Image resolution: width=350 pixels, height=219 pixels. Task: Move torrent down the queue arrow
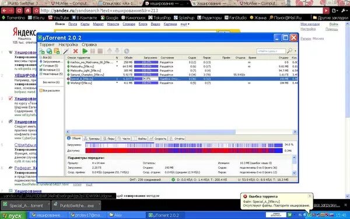point(117,51)
